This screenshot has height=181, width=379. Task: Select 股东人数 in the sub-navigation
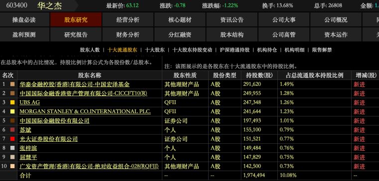[90, 50]
